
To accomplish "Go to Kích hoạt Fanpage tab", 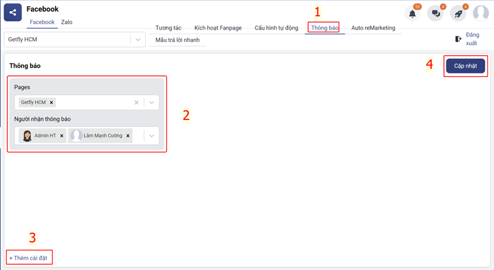I will pos(218,28).
